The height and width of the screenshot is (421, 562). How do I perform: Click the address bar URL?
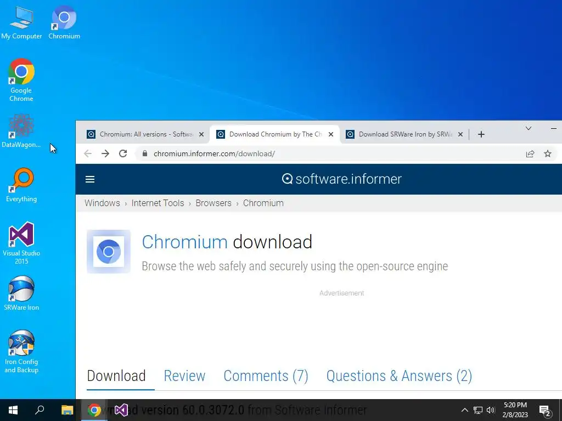(x=214, y=153)
